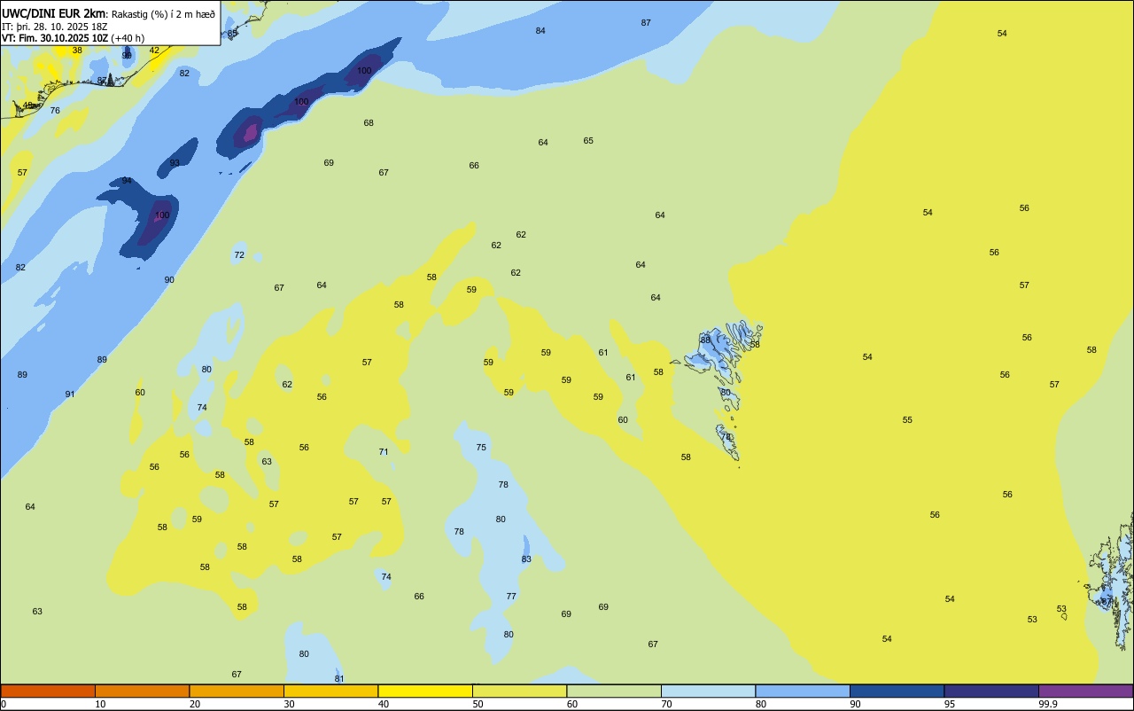Image resolution: width=1134 pixels, height=711 pixels.
Task: Select the pale yellow 50–60 legend band
Action: coord(519,691)
